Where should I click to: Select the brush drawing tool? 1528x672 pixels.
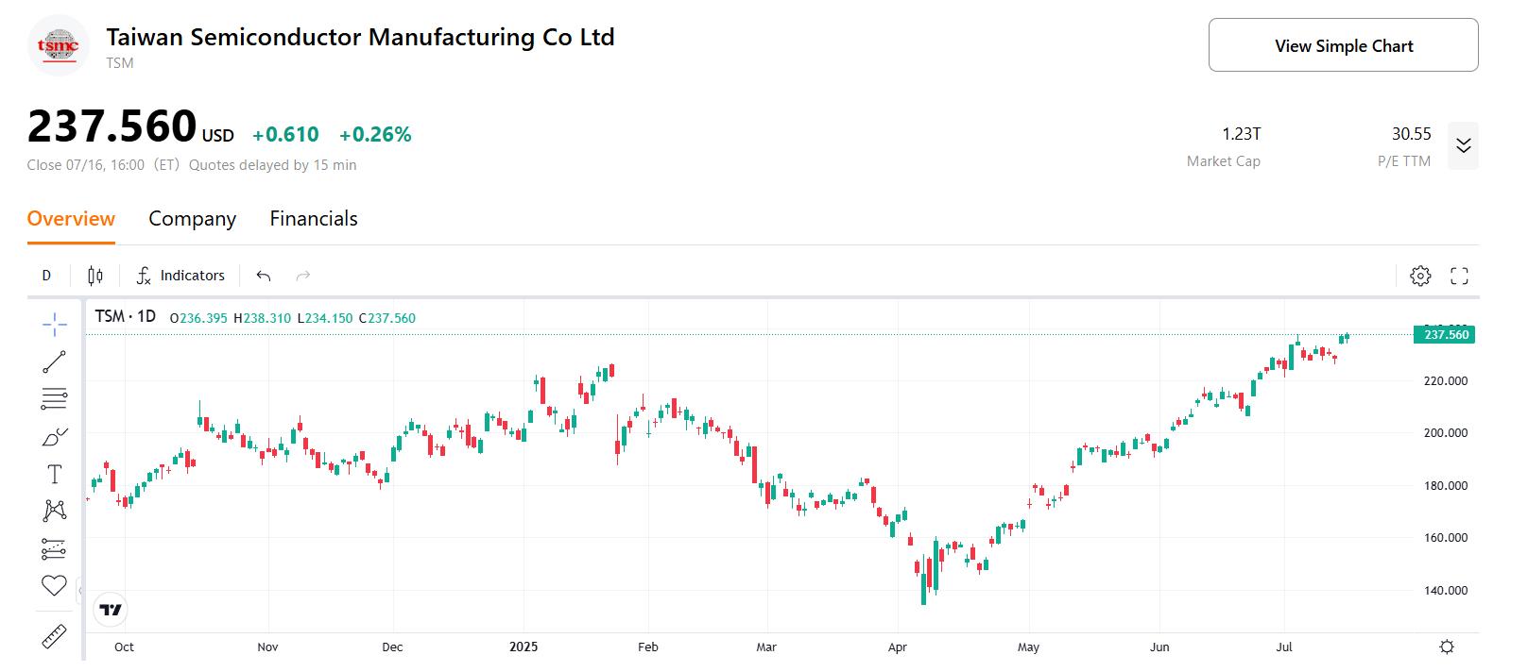(x=54, y=435)
